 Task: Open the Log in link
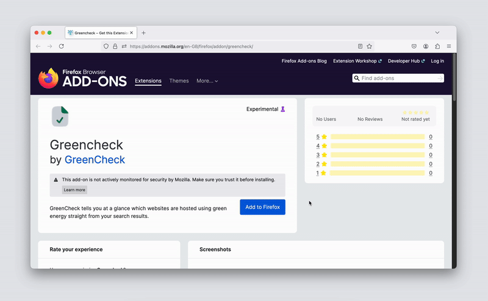(x=437, y=61)
